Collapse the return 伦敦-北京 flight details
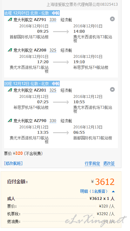 point(112,90)
